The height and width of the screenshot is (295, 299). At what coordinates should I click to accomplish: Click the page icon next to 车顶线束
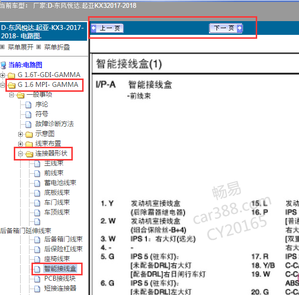coord(37,213)
